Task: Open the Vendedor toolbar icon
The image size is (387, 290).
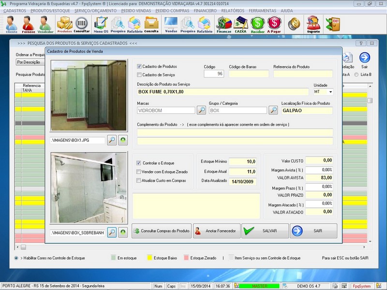Action: 45,24
